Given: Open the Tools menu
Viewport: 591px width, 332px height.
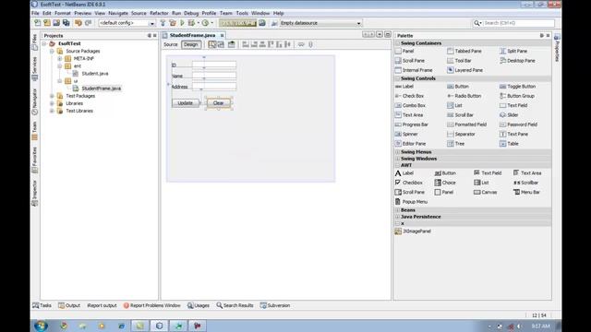Looking at the screenshot, I should click(242, 13).
